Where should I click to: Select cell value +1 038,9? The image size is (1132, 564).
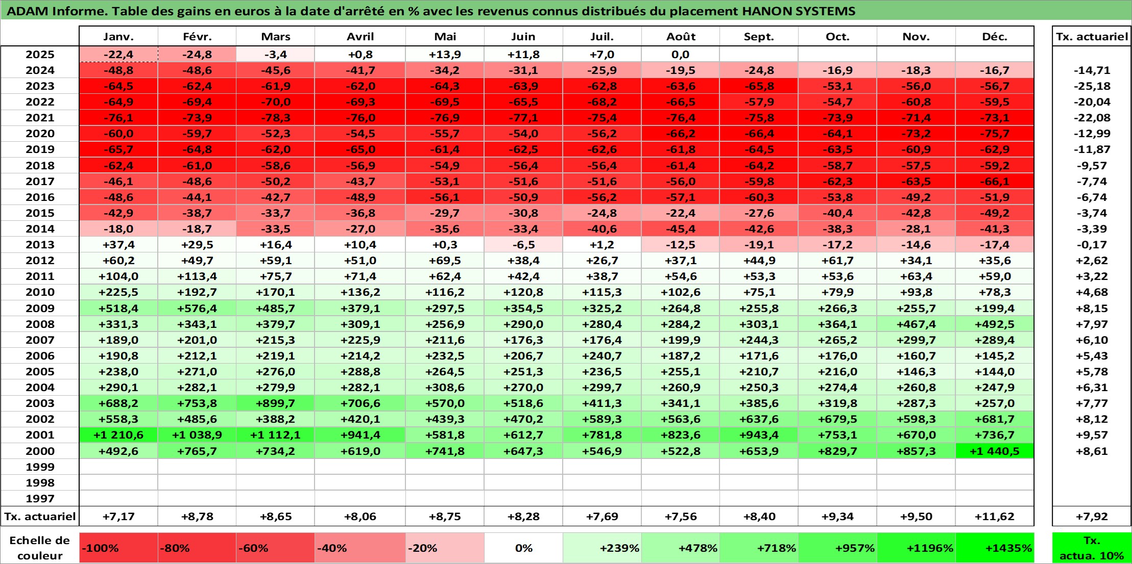(x=197, y=435)
